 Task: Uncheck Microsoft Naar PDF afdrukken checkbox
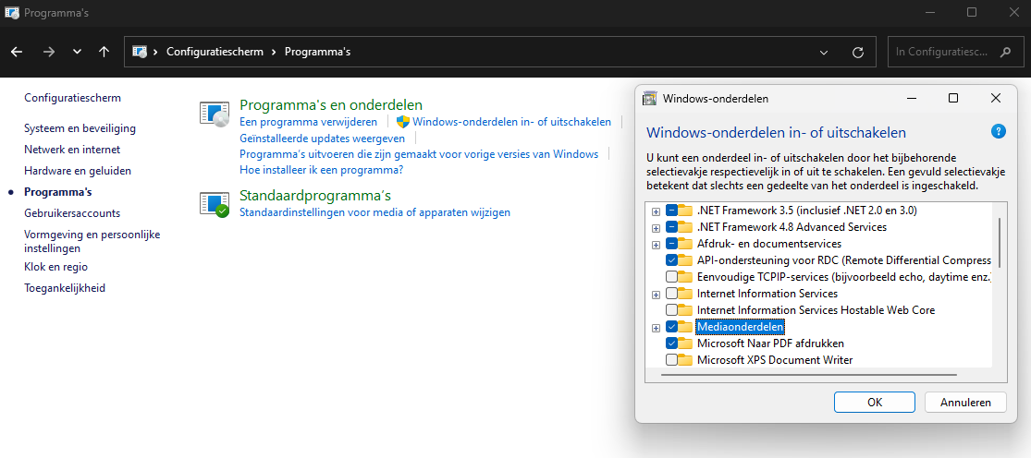(671, 343)
